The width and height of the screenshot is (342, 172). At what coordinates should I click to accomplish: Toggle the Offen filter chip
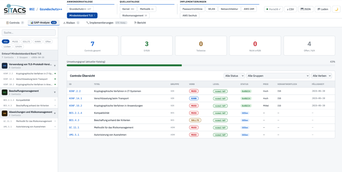48,41
